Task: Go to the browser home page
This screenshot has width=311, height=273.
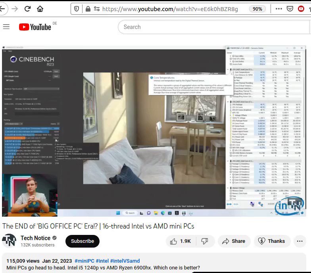Action: tap(40, 9)
